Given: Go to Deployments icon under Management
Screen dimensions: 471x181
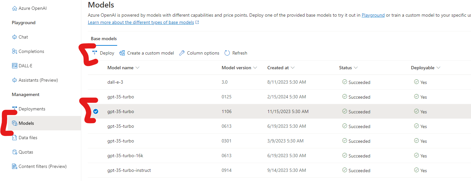Looking at the screenshot, I should (14, 109).
